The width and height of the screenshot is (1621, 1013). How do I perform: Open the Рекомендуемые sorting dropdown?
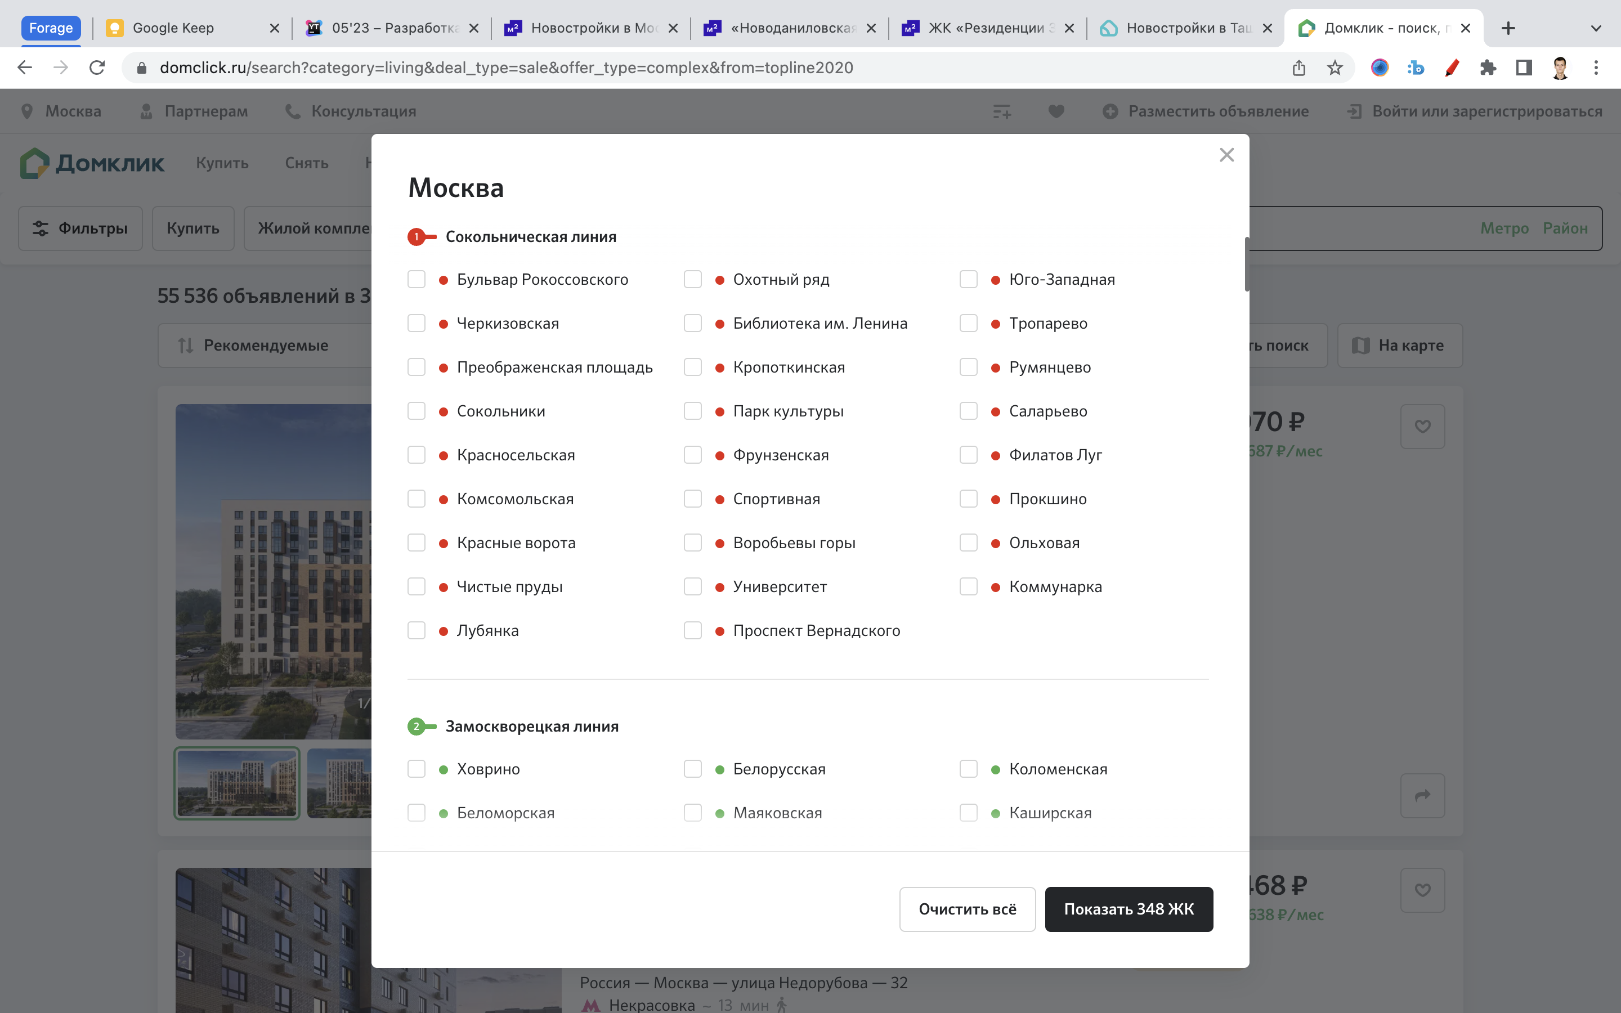(265, 345)
